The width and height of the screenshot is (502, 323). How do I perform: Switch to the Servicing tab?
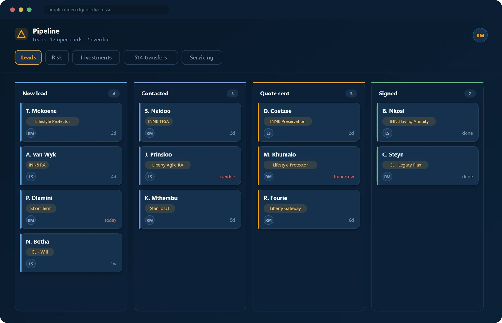click(201, 57)
